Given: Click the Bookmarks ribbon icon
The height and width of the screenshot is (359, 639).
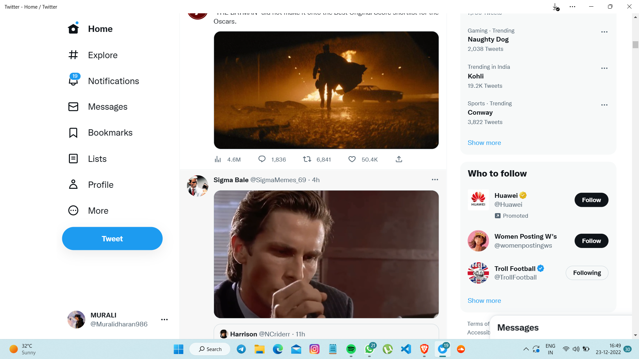Looking at the screenshot, I should pyautogui.click(x=73, y=133).
